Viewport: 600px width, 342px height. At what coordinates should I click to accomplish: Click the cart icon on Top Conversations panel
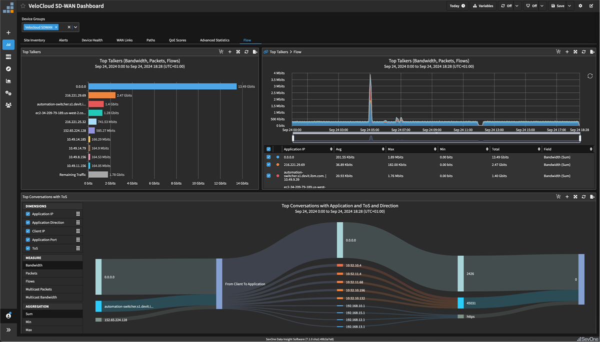point(558,196)
